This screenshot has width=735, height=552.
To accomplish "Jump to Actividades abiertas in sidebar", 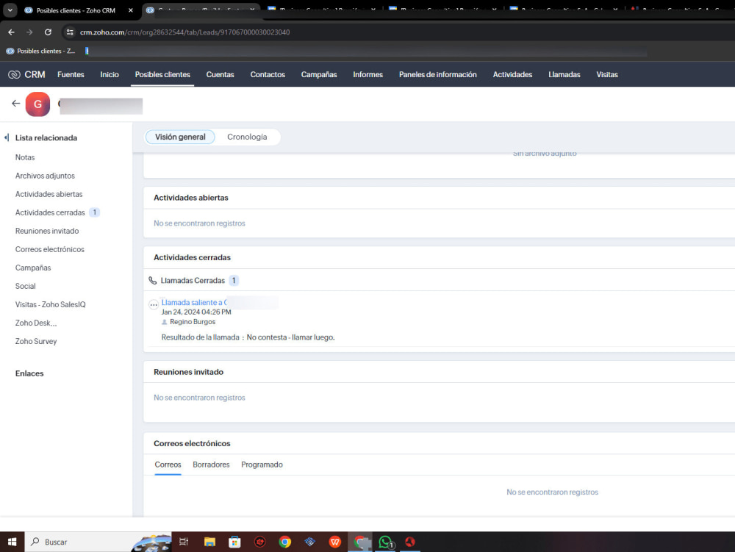I will (49, 194).
